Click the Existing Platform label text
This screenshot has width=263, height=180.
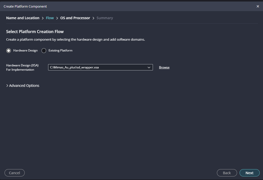(60, 50)
